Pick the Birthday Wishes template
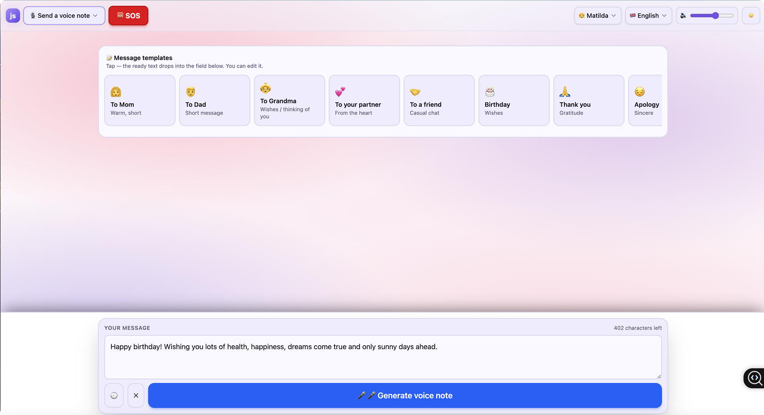This screenshot has width=764, height=415. 514,101
